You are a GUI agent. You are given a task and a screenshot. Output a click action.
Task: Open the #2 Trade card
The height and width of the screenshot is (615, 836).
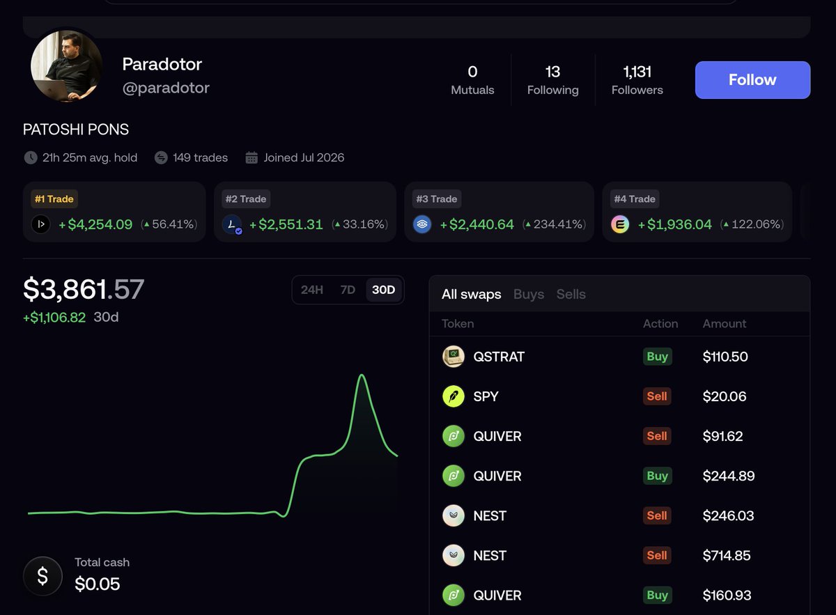[305, 212]
